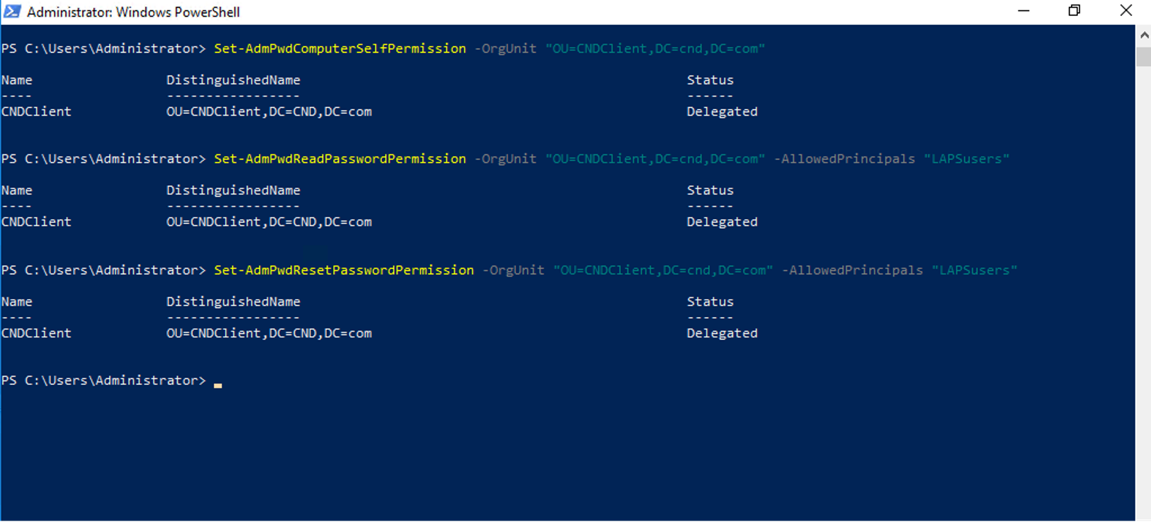Screen dimensions: 1151x522
Task: Click the third Delegated status value
Action: coord(722,333)
